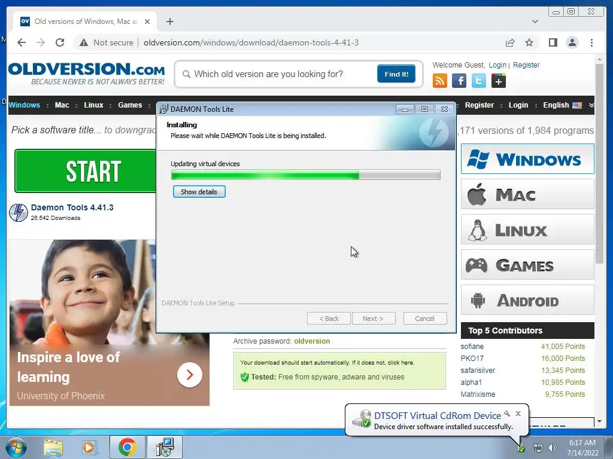Select Linux in the site nav bar
Viewport: 613px width, 459px height.
coord(93,105)
